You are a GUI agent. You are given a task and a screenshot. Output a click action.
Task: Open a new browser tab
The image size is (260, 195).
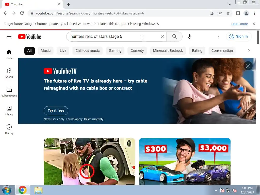click(69, 4)
